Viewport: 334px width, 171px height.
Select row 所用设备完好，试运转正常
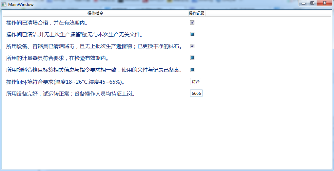167,94
